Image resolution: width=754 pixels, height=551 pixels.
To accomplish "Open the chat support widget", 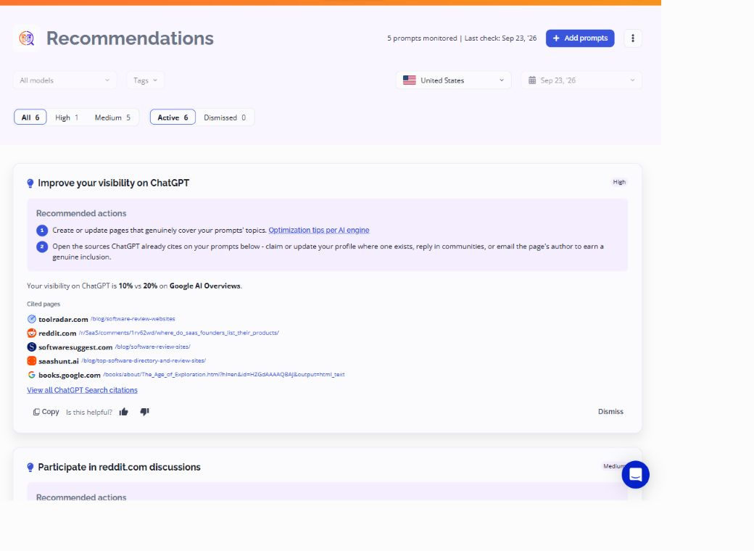I will (635, 475).
